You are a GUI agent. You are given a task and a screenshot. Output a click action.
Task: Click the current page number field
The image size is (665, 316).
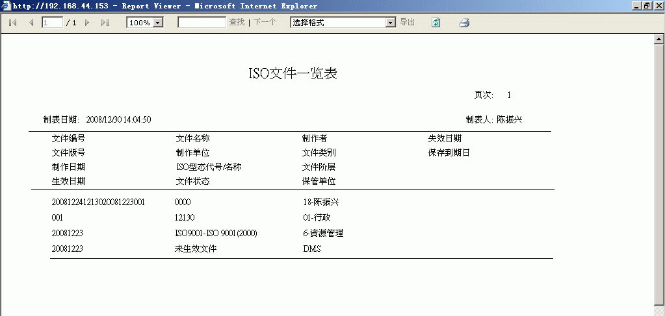click(52, 23)
